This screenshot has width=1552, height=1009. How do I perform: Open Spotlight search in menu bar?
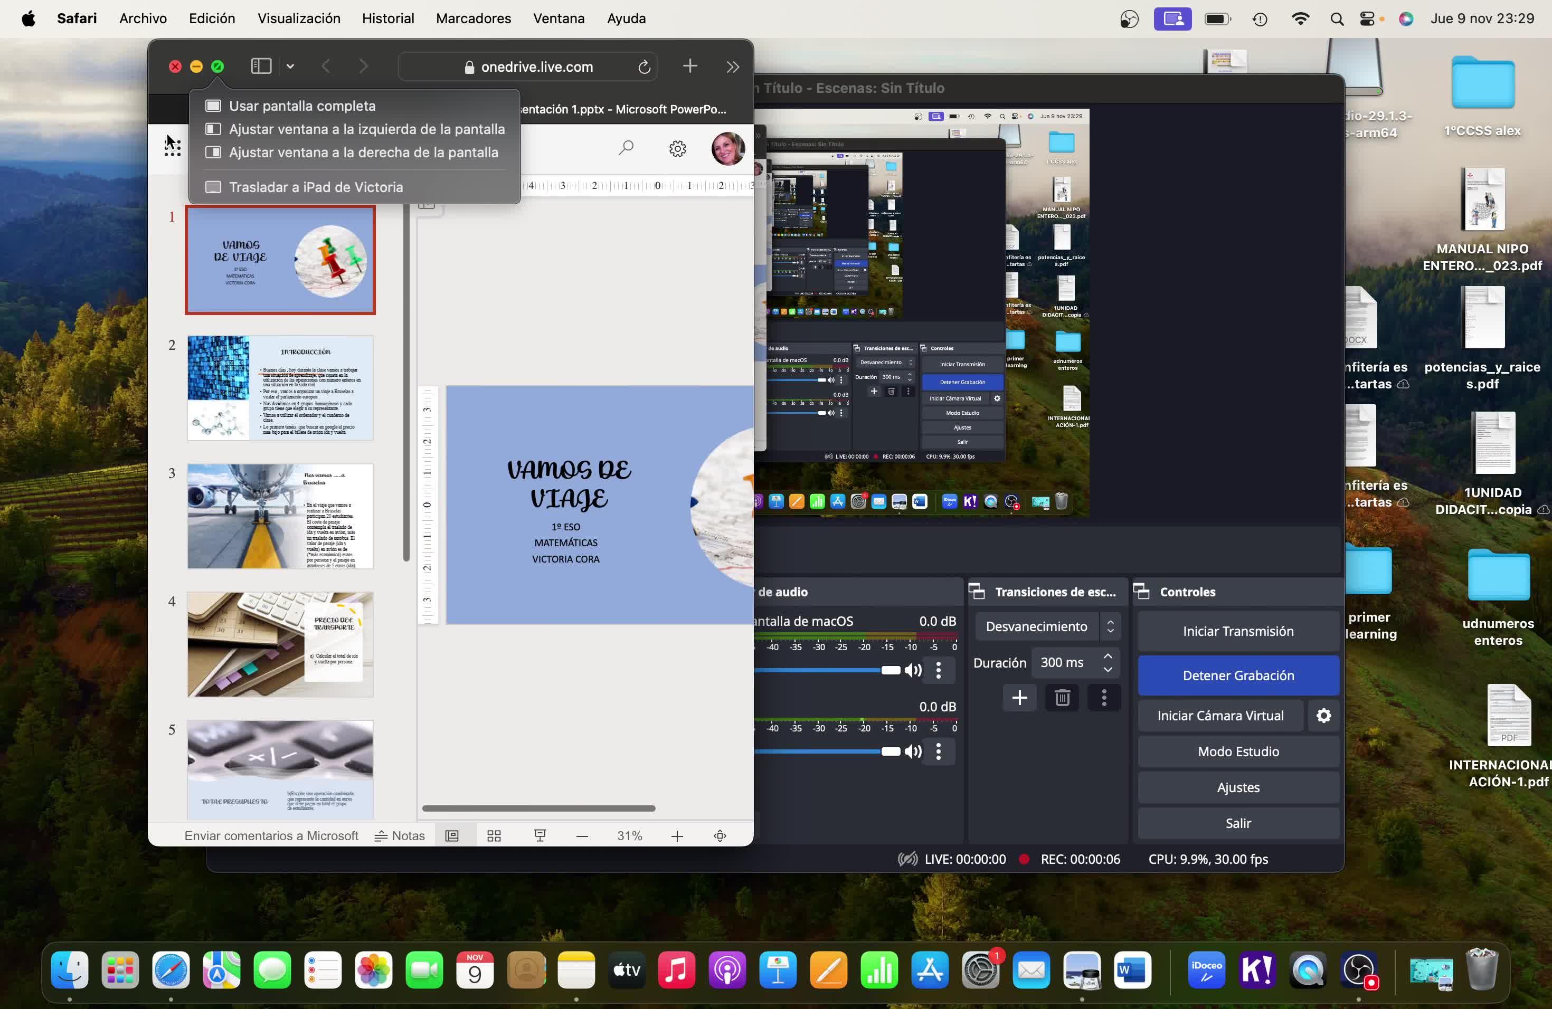[1337, 19]
